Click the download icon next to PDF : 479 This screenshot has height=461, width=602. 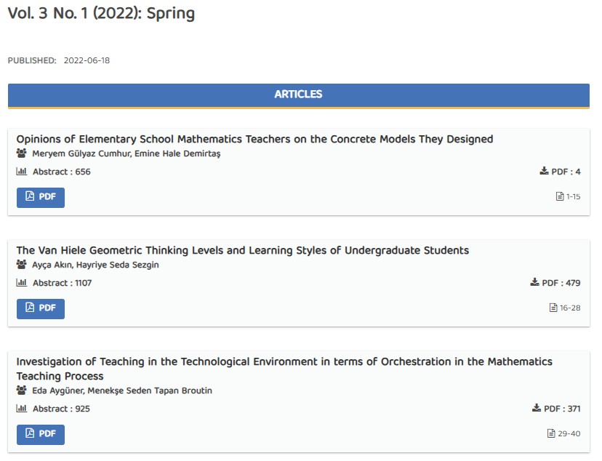[x=534, y=283]
